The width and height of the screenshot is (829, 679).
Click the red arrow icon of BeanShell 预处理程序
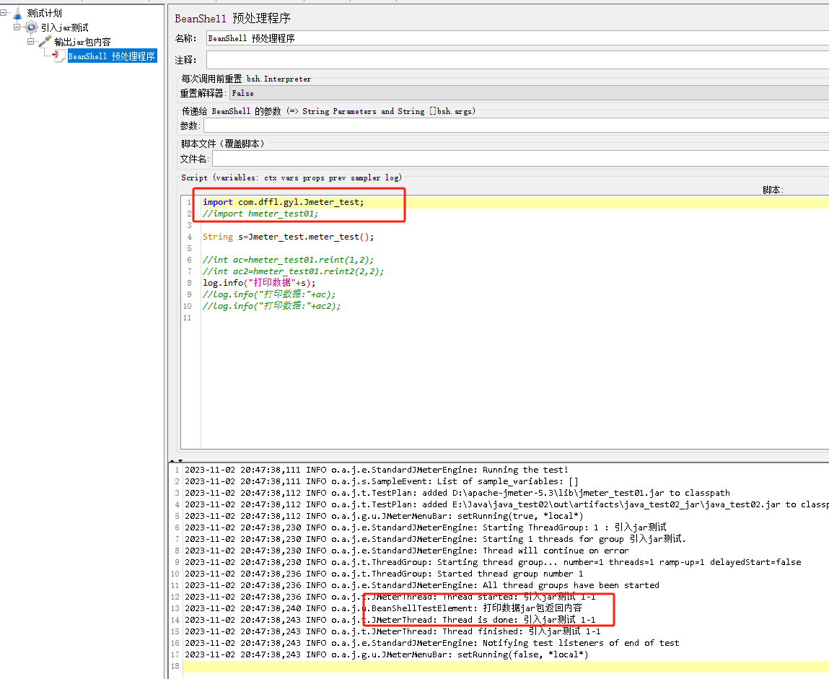click(x=57, y=55)
